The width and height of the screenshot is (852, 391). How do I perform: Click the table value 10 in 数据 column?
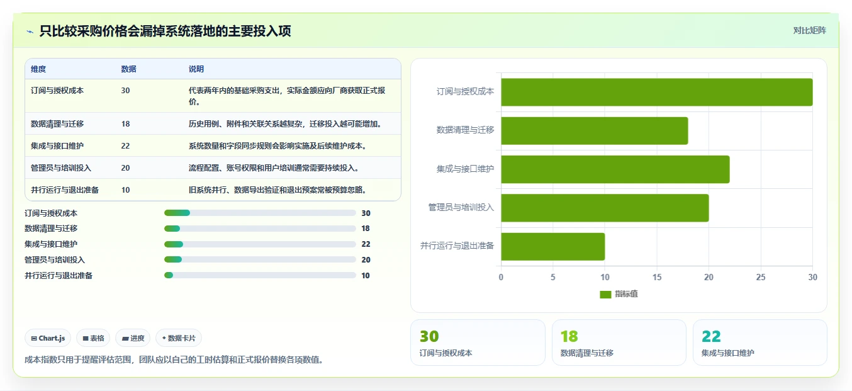click(126, 190)
